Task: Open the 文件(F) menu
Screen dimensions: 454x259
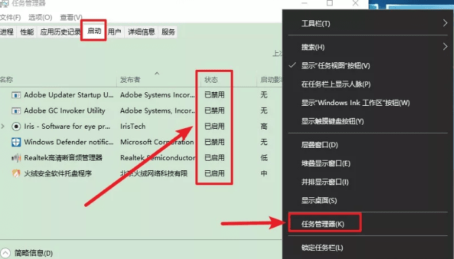Action: pos(10,18)
